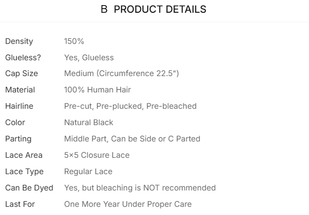Select the 'Yes, Glueless' value text
Screen dimensions: 309x215
click(x=89, y=57)
